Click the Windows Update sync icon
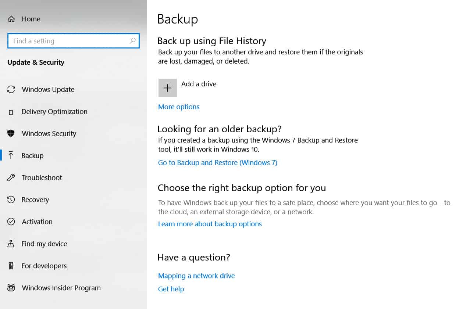 tap(11, 90)
